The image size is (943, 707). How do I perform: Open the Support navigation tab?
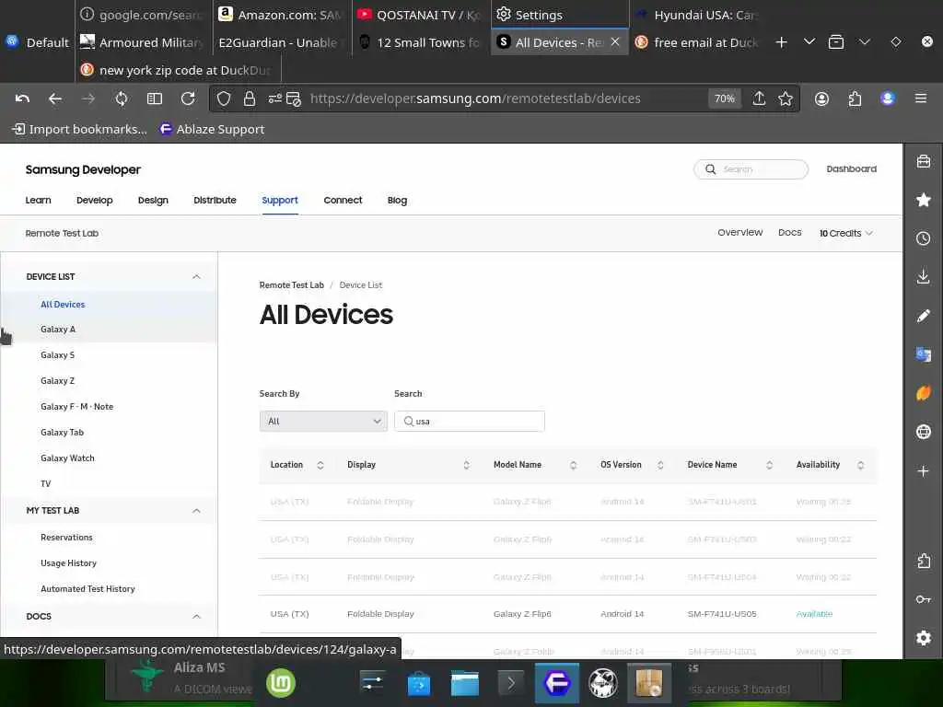click(x=280, y=200)
